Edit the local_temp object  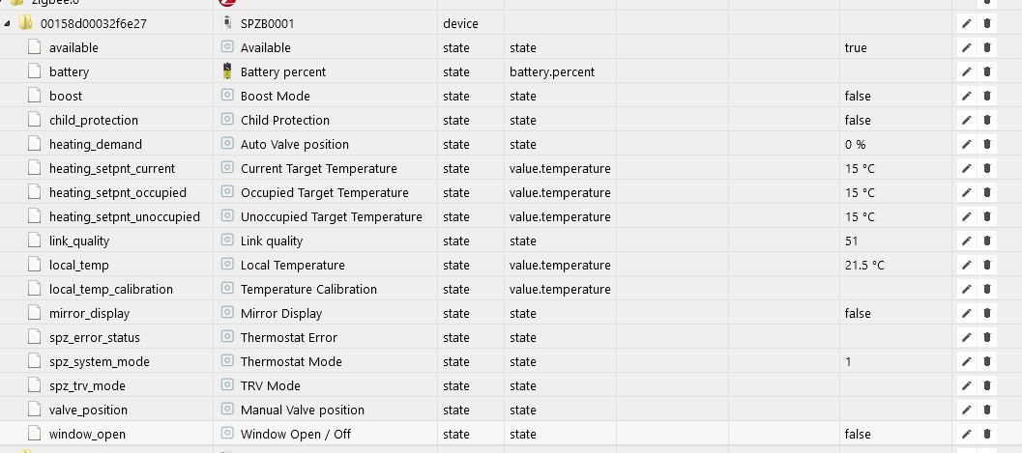pos(967,265)
